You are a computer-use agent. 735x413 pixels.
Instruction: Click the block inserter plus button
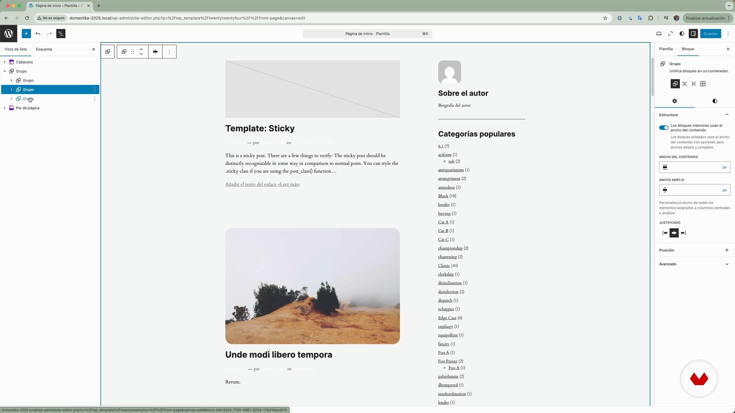point(26,34)
